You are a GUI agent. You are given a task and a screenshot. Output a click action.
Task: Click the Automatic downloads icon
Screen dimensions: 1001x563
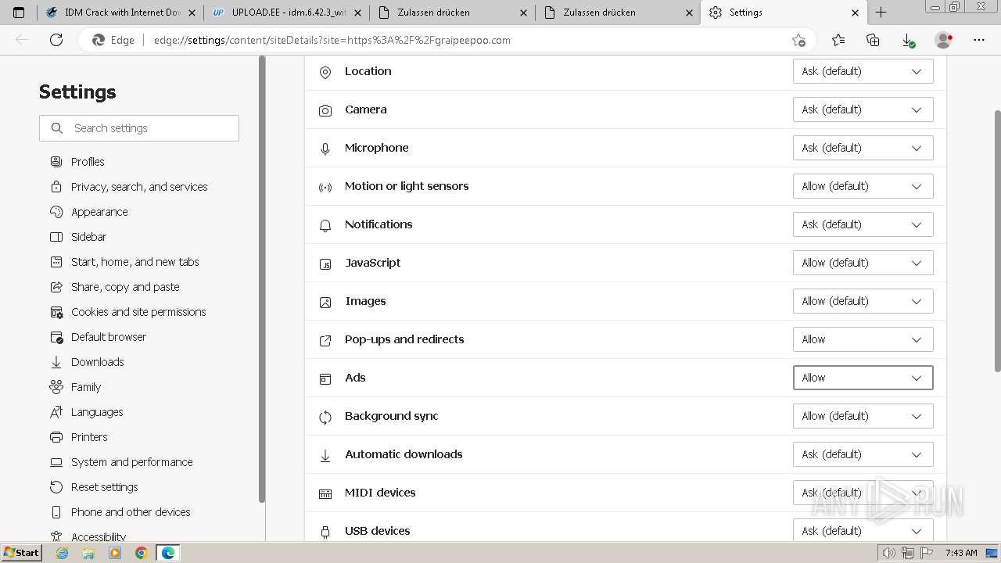pyautogui.click(x=325, y=455)
